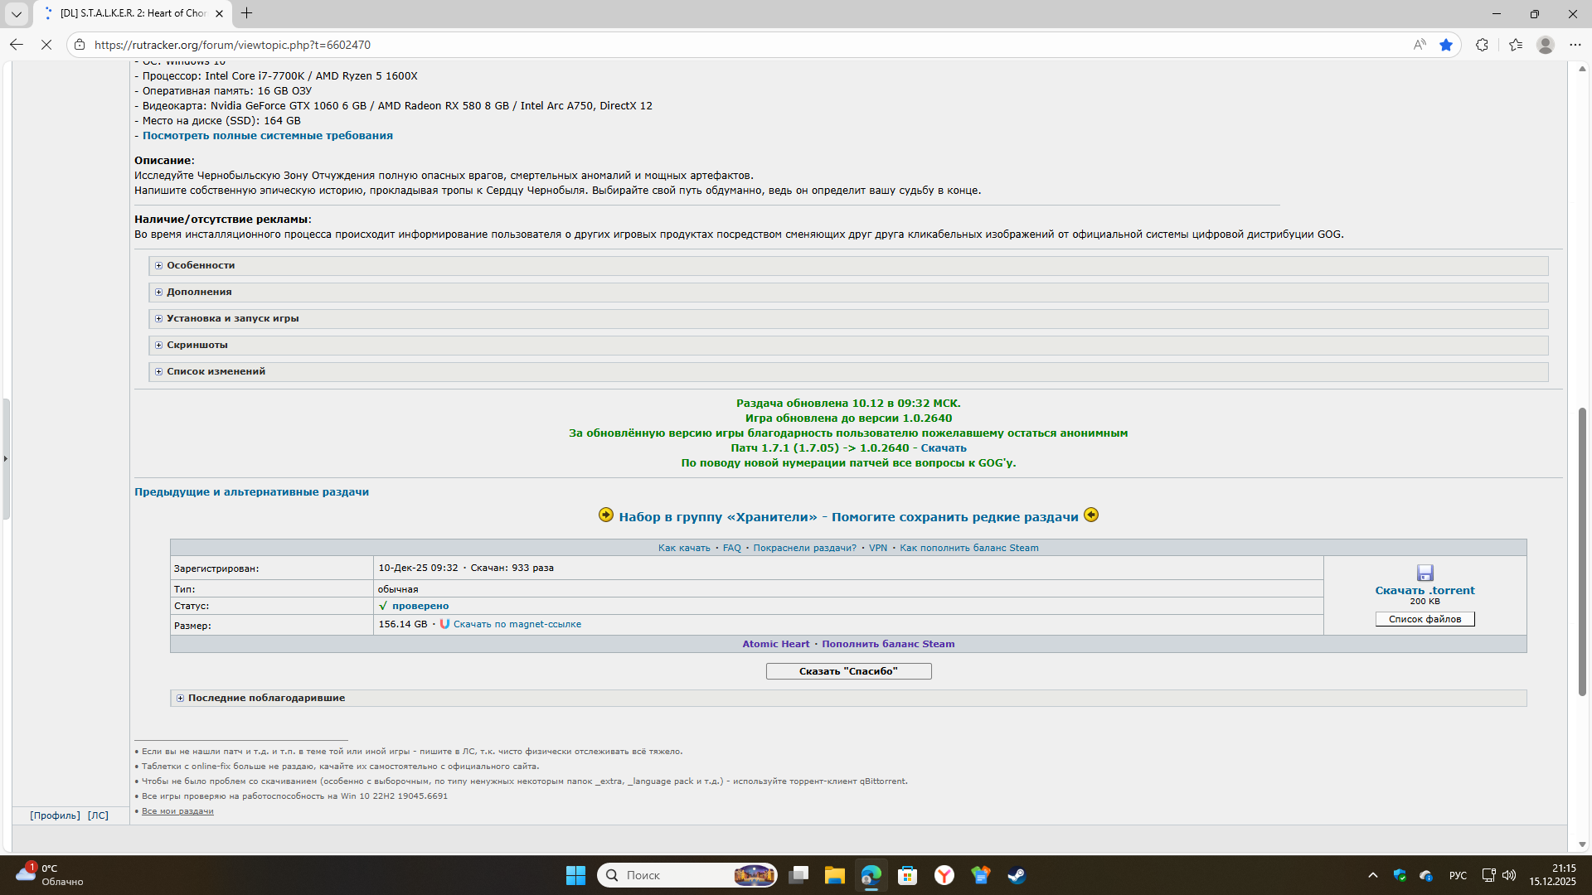Expand the Список изменений spoiler
1592x895 pixels.
point(216,371)
